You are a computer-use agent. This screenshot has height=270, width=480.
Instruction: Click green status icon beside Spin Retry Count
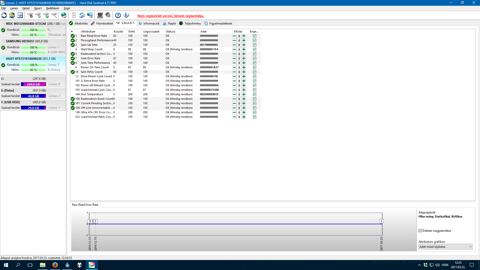coord(72,72)
